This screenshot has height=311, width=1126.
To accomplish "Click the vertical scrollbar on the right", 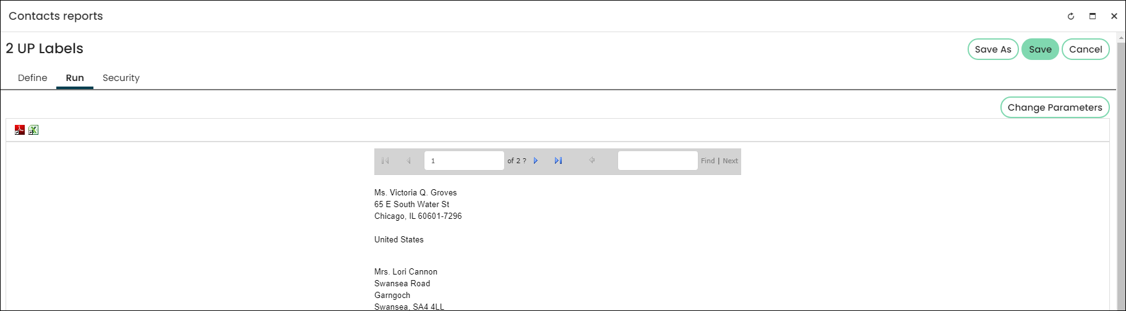I will coord(1121,176).
